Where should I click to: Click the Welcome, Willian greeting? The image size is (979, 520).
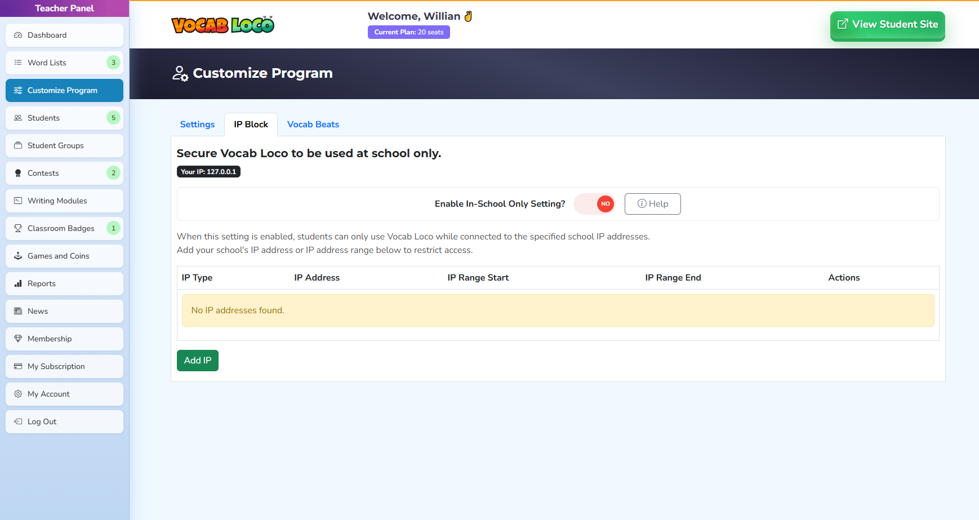tap(420, 16)
